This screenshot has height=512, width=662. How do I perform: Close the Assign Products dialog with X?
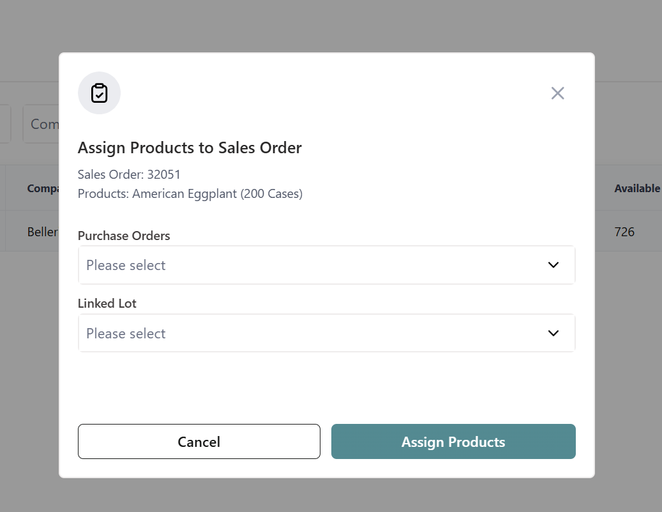[x=557, y=93]
